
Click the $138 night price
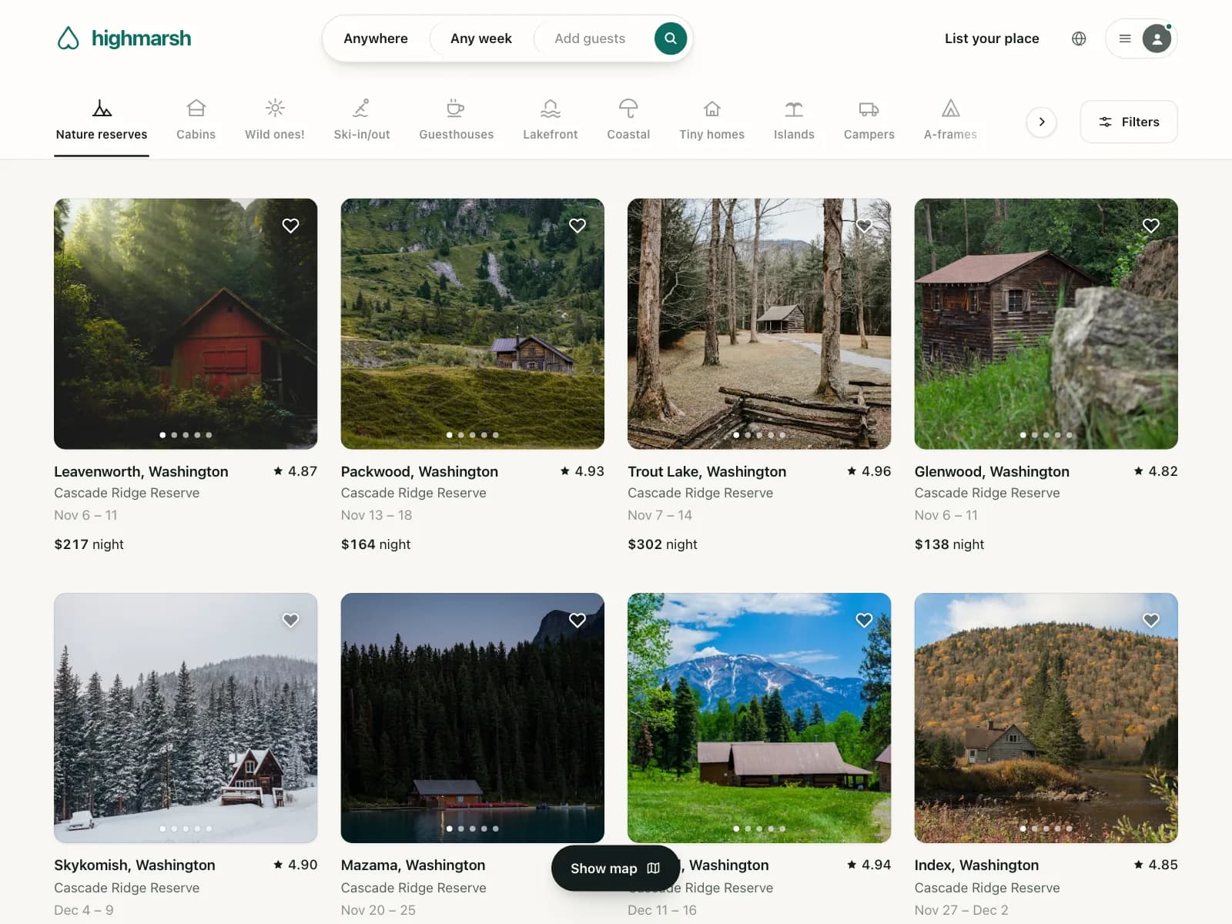click(949, 544)
